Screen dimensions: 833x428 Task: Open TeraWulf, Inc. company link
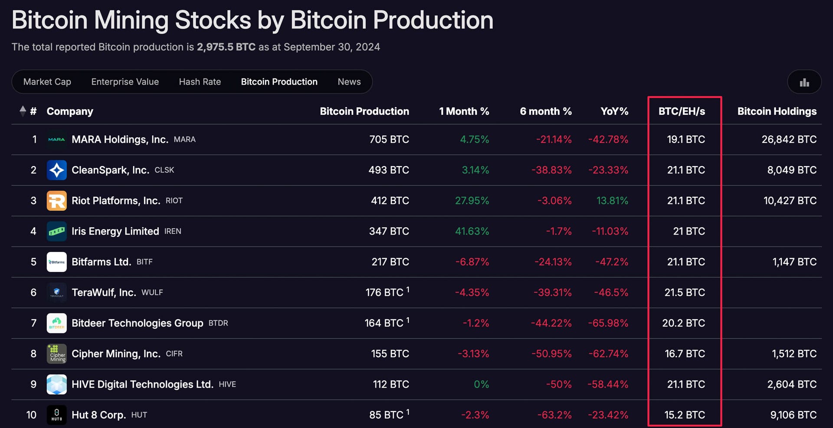[x=104, y=293]
